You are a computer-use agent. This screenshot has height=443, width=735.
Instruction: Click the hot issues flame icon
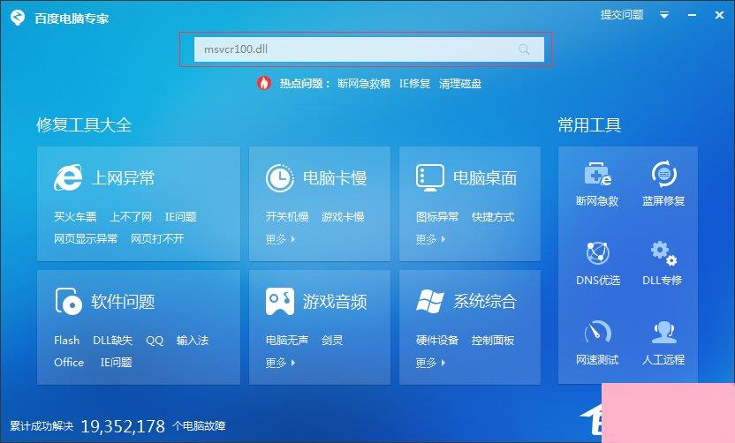coord(264,83)
